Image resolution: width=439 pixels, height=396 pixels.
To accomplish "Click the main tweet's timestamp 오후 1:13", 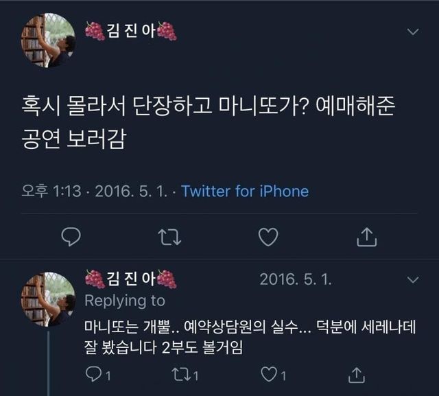I will tap(51, 191).
